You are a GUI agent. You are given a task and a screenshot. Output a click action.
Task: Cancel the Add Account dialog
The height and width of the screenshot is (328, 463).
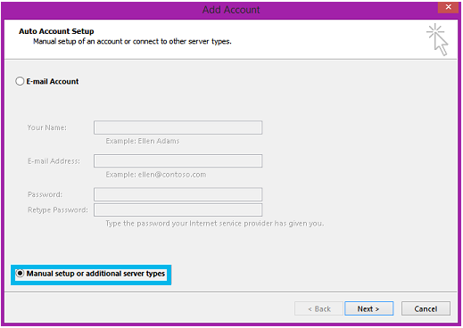pos(426,308)
